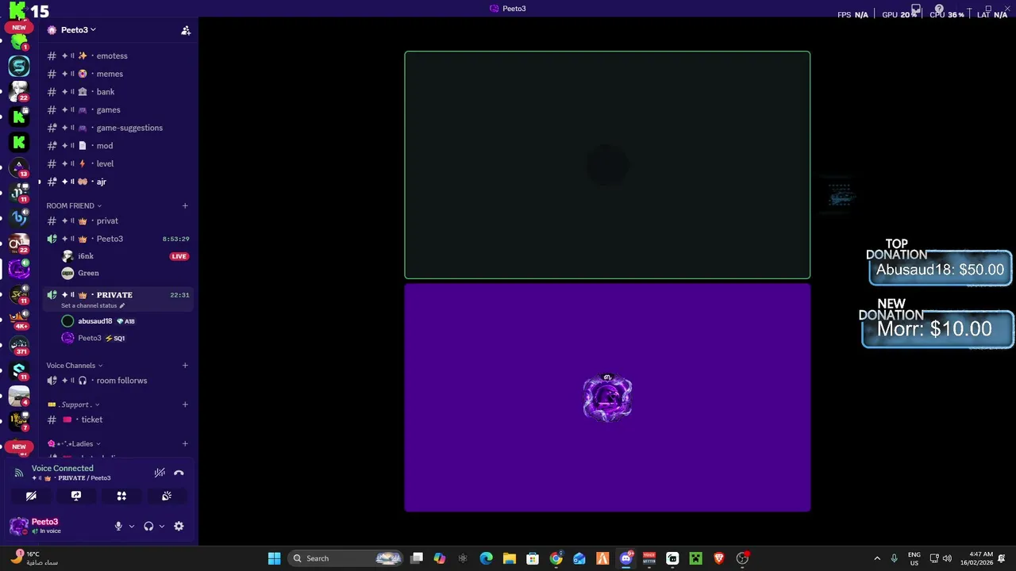Open File Explorer from taskbar
Viewport: 1016px width, 571px height.
point(510,558)
